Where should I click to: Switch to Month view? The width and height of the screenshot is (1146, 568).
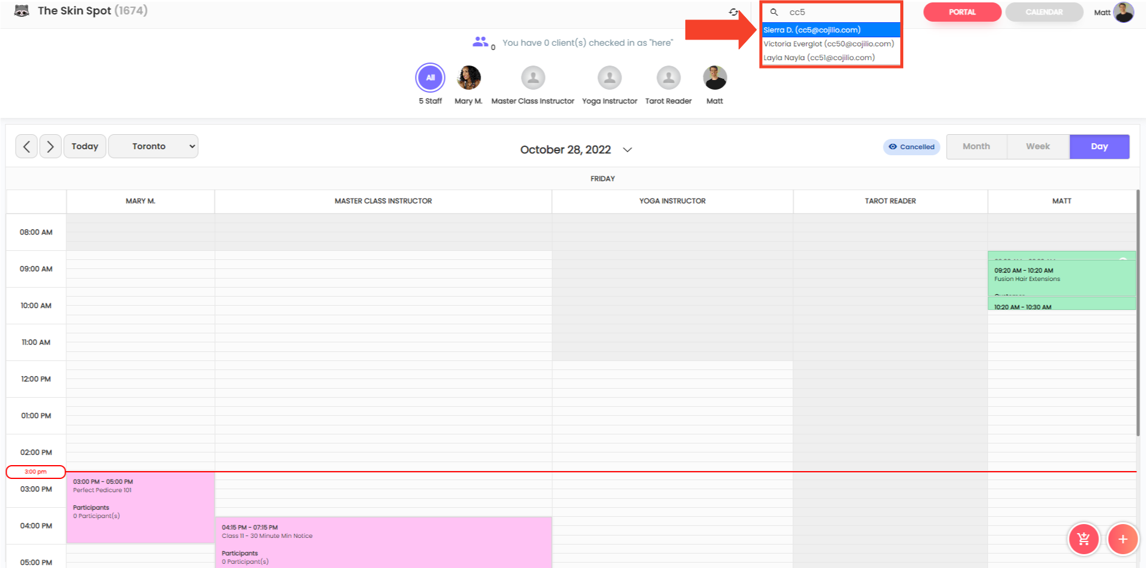pyautogui.click(x=976, y=147)
